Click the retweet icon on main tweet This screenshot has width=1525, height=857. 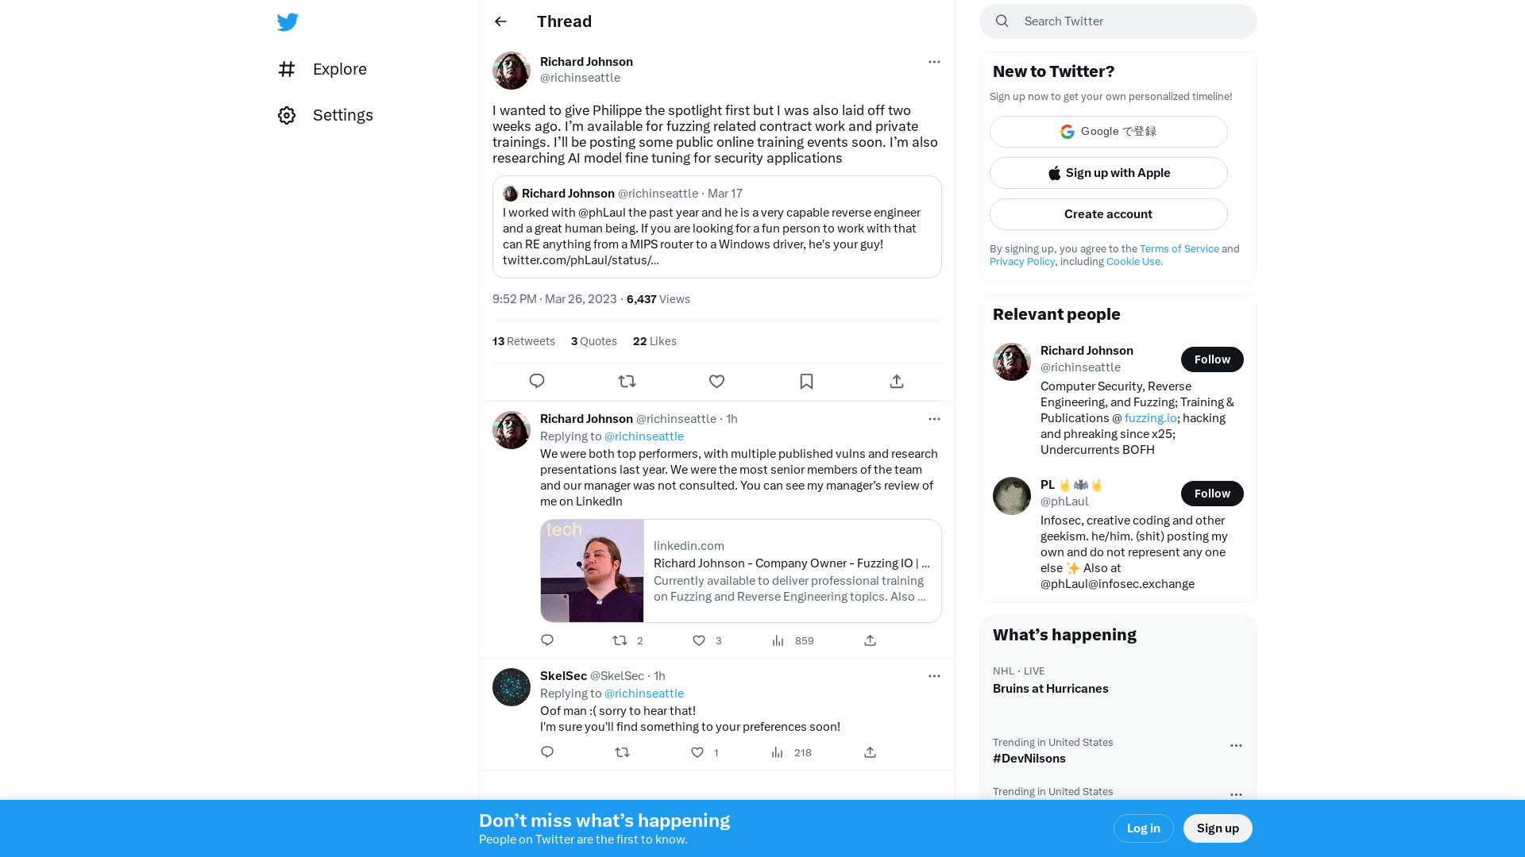click(627, 380)
